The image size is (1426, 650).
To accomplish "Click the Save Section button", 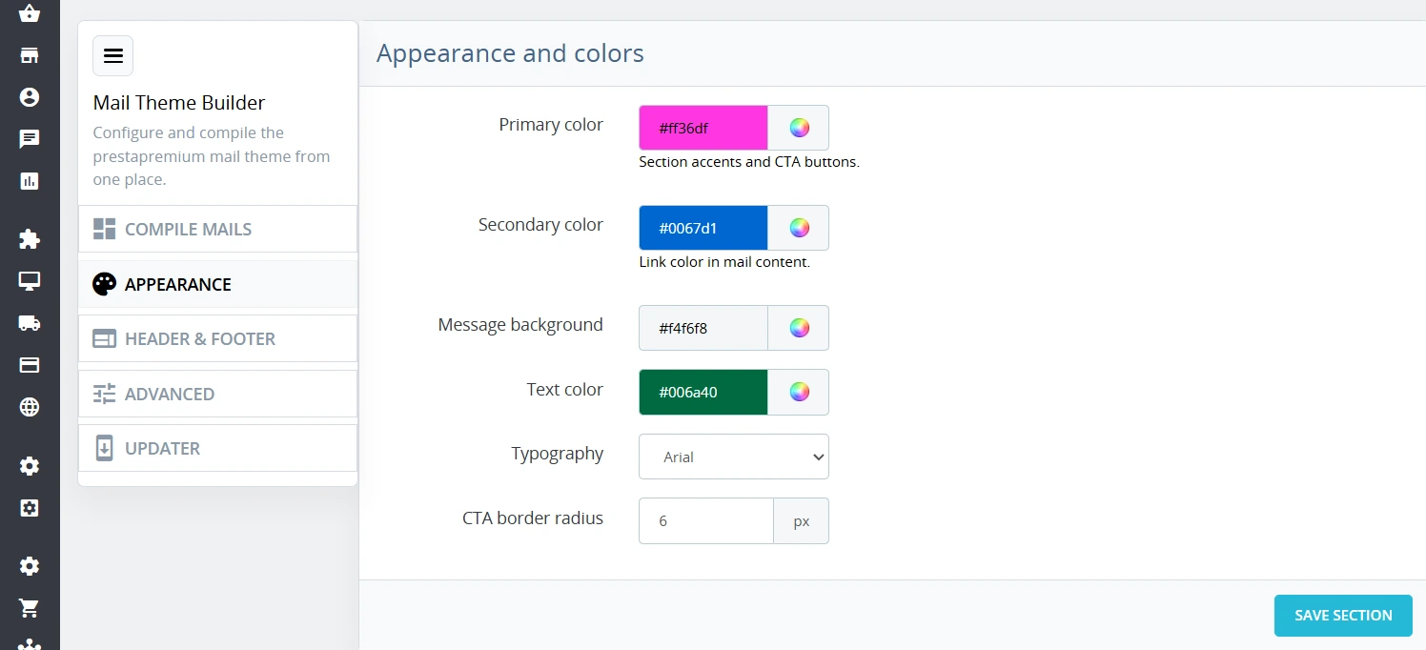I will pyautogui.click(x=1343, y=616).
